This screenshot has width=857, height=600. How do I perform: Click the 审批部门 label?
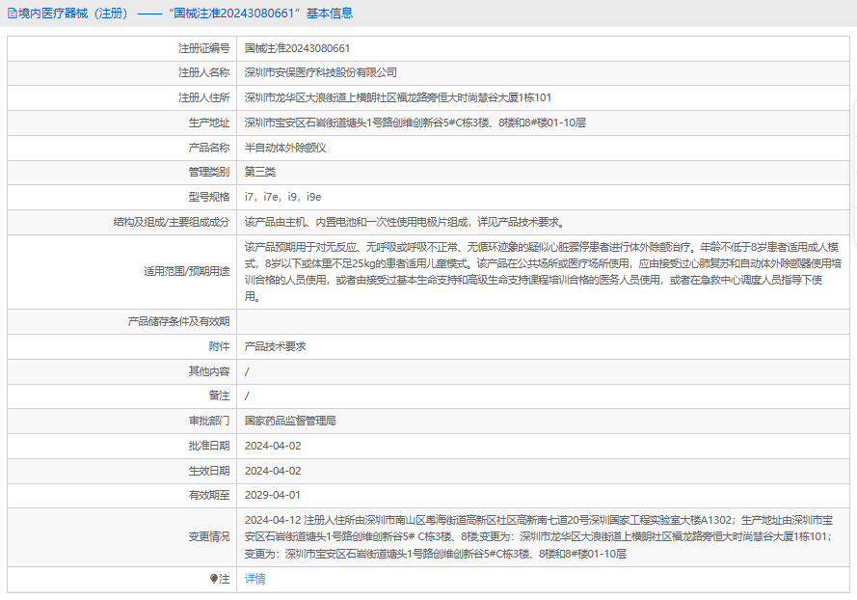(x=209, y=421)
